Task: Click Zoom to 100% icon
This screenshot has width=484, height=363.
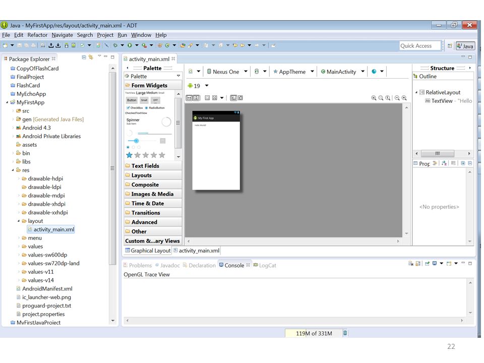Action: pos(388,98)
